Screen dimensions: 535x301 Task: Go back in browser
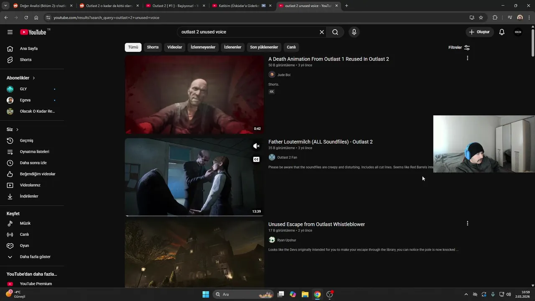6,18
